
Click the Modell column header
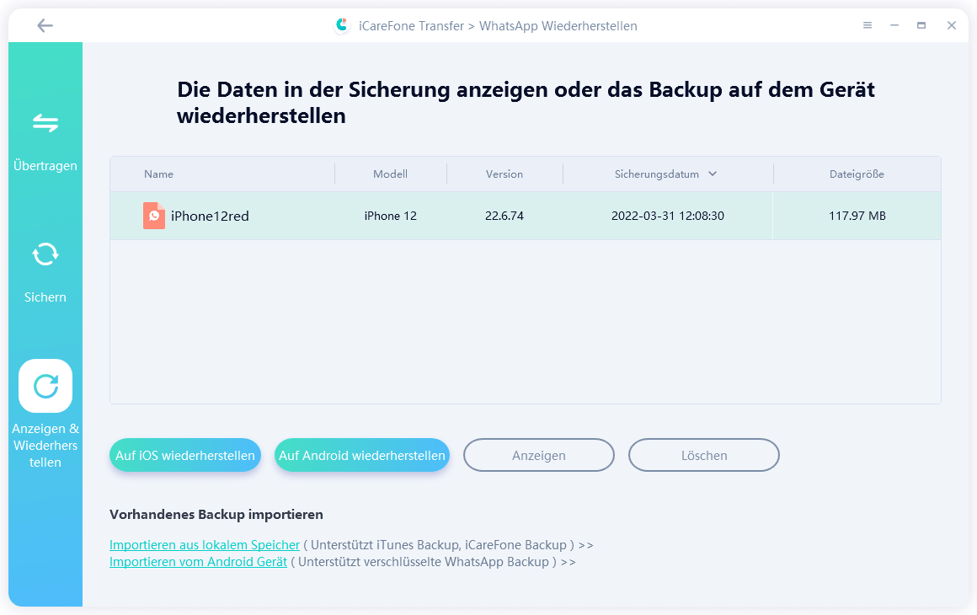pyautogui.click(x=390, y=174)
